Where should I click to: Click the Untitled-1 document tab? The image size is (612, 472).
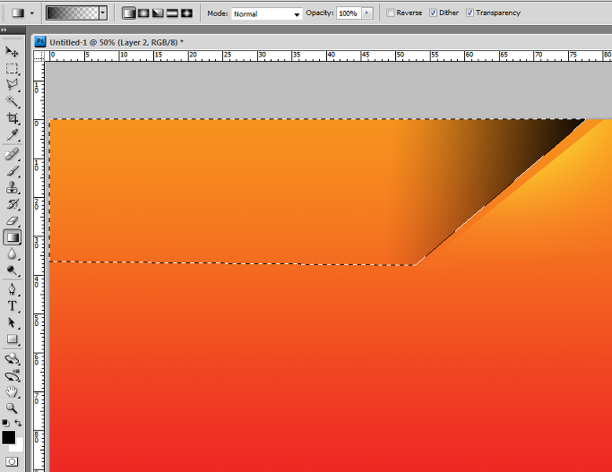(116, 42)
